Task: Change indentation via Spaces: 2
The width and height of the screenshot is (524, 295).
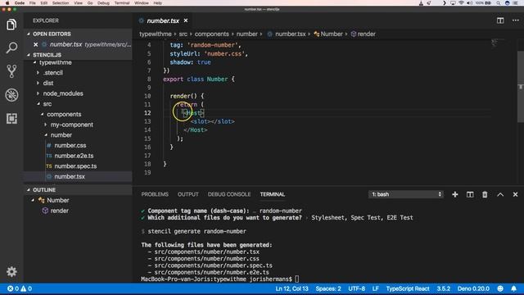Action: click(x=328, y=288)
